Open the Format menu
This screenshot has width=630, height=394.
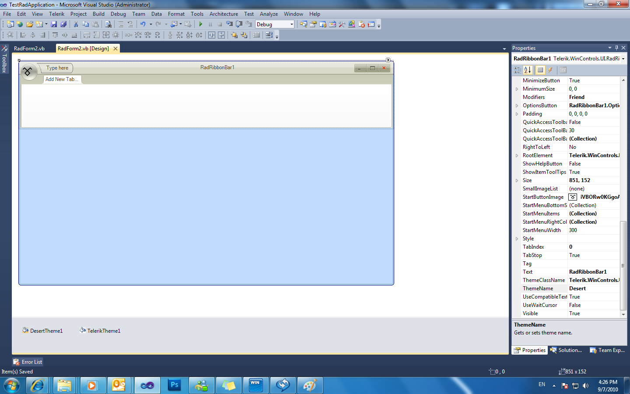176,14
